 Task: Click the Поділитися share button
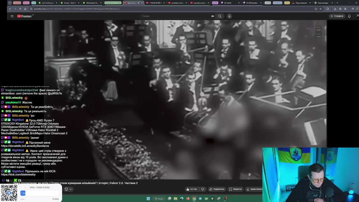click(217, 189)
